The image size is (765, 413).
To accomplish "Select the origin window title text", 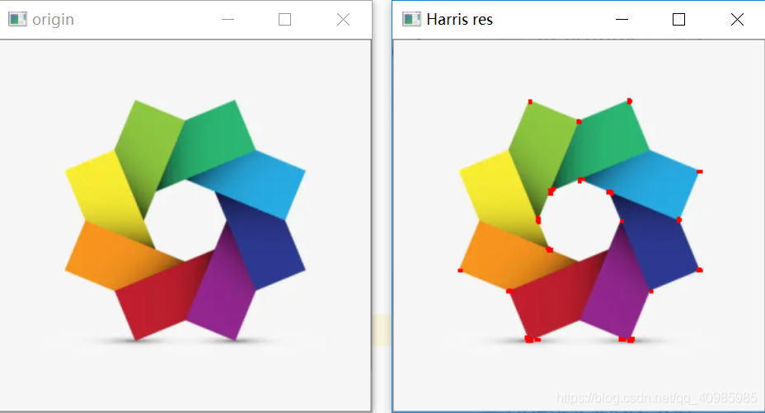I will [53, 19].
